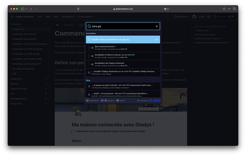Image resolution: width=246 pixels, height=156 pixels.
Task: Open result Installer Gladys Assistant sur un Mini-PC
Action: point(123,40)
